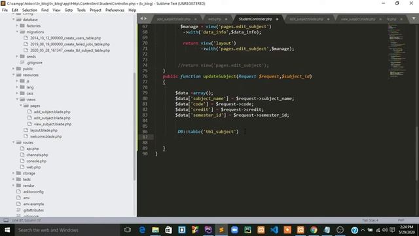Open console.php in the sidebar

click(x=36, y=161)
